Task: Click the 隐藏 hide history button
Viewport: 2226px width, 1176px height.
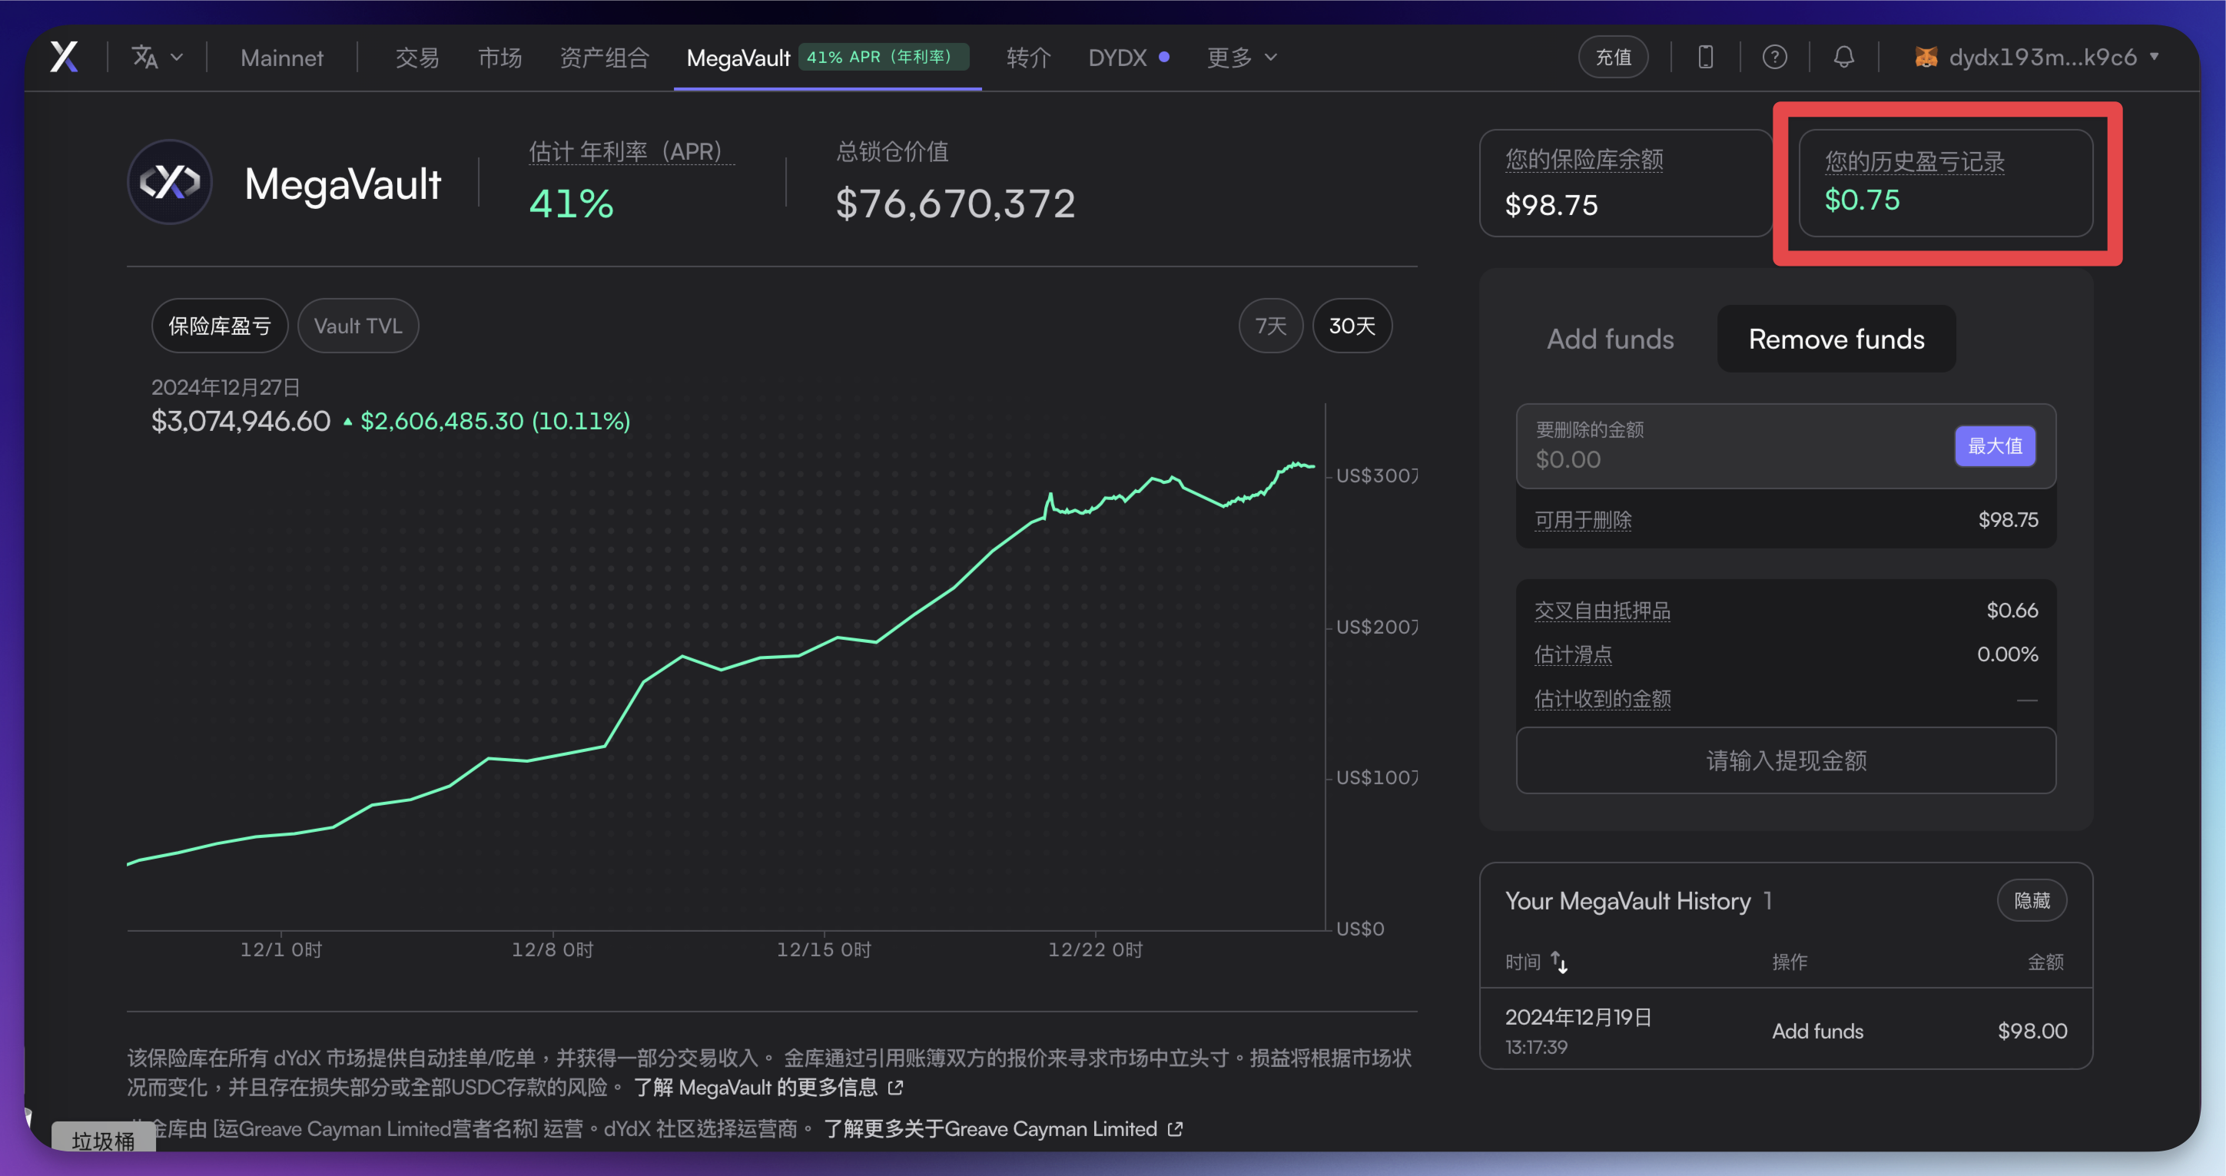Action: tap(2032, 900)
